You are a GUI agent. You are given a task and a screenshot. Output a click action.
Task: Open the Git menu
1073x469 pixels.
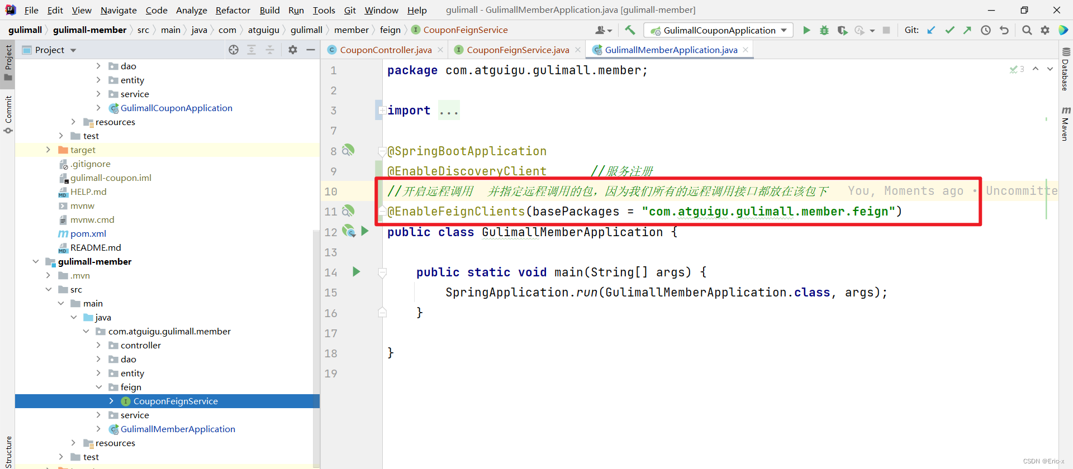coord(350,10)
